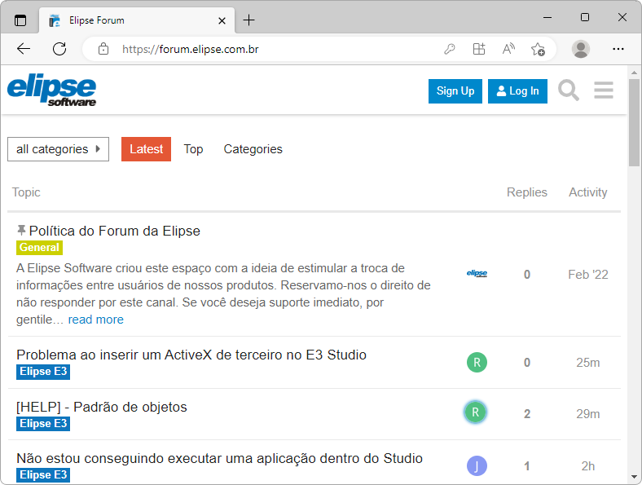
Task: Open the forum search magnifier icon
Action: (x=569, y=90)
